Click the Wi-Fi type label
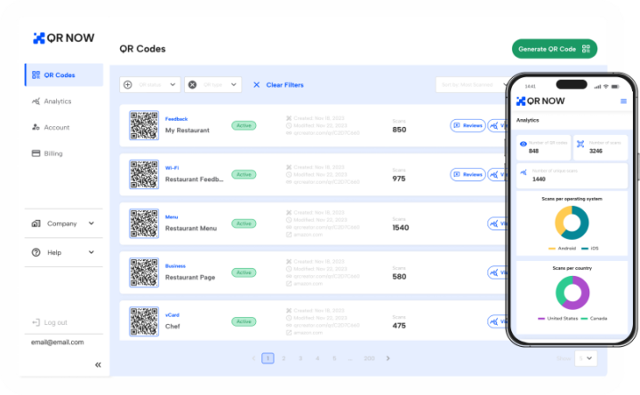The image size is (640, 395). (x=172, y=168)
